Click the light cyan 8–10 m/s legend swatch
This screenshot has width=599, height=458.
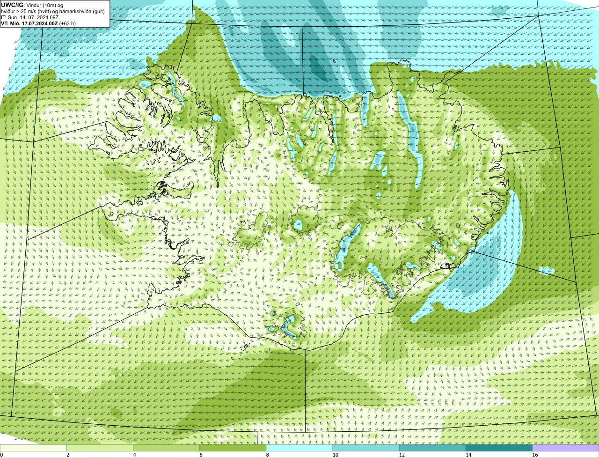(x=299, y=448)
